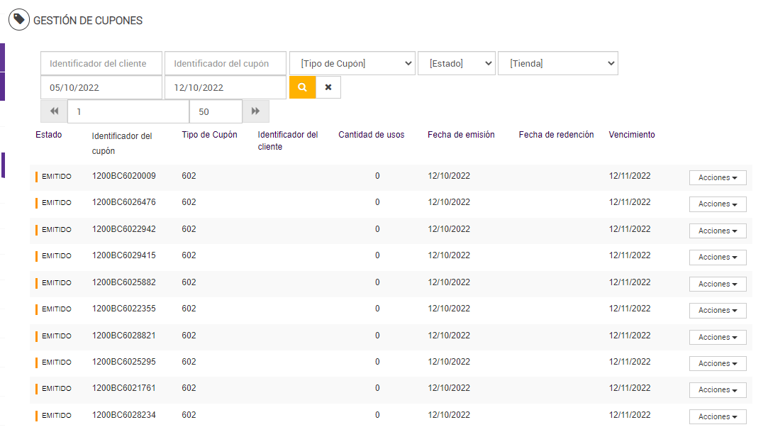768x437 pixels.
Task: Expand the Tienda dropdown
Action: point(558,63)
